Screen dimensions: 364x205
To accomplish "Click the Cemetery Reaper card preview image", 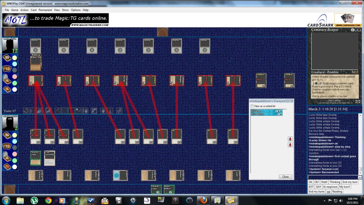I will (335, 51).
